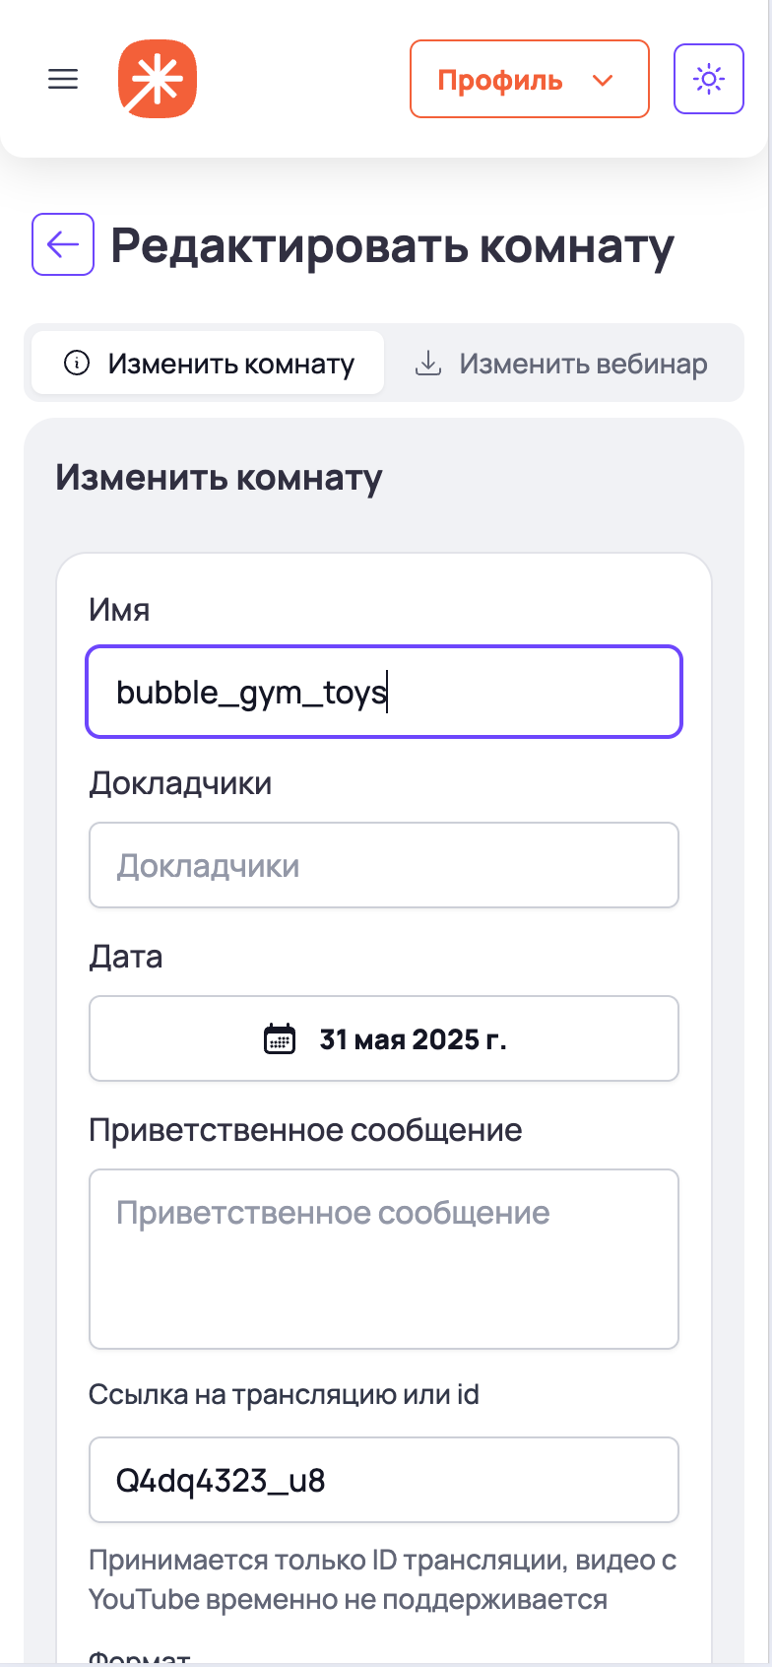Image resolution: width=772 pixels, height=1667 pixels.
Task: Click the download icon beside Изменить вебинар
Action: [x=427, y=364]
